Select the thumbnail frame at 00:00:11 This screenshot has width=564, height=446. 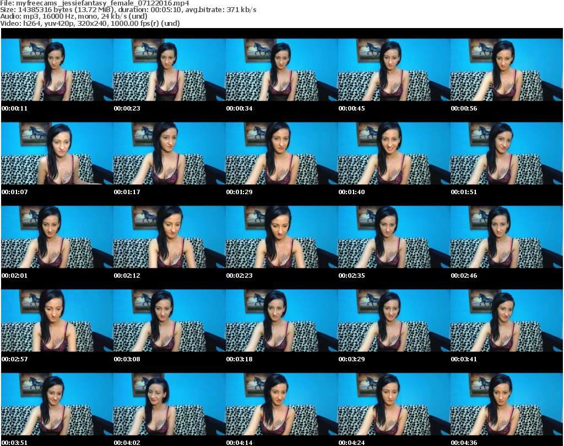tap(57, 70)
